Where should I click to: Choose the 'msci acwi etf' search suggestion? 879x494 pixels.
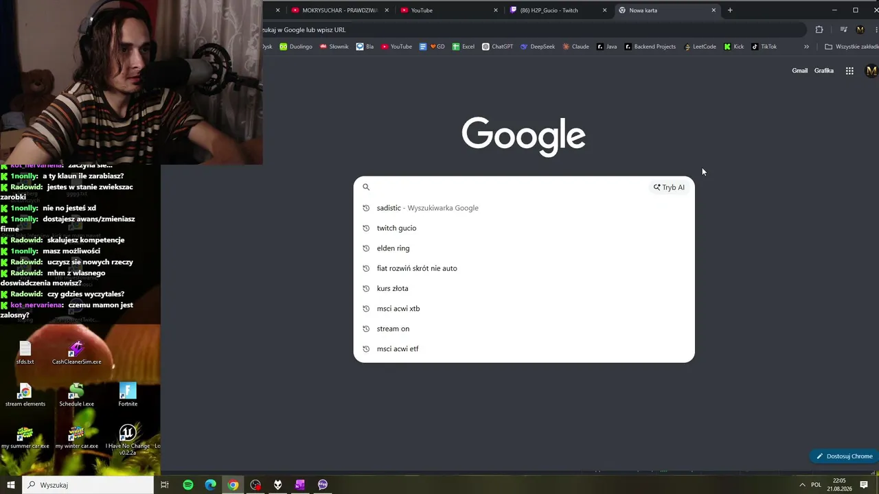[524, 349]
